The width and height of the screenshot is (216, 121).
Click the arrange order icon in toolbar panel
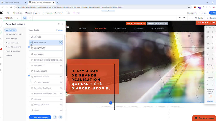(208, 44)
